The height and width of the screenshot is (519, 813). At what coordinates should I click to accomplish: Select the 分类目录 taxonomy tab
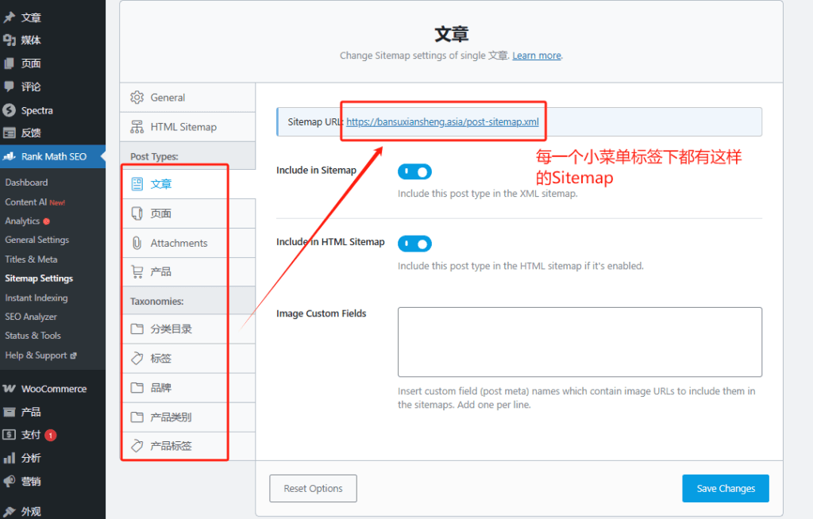tap(187, 329)
